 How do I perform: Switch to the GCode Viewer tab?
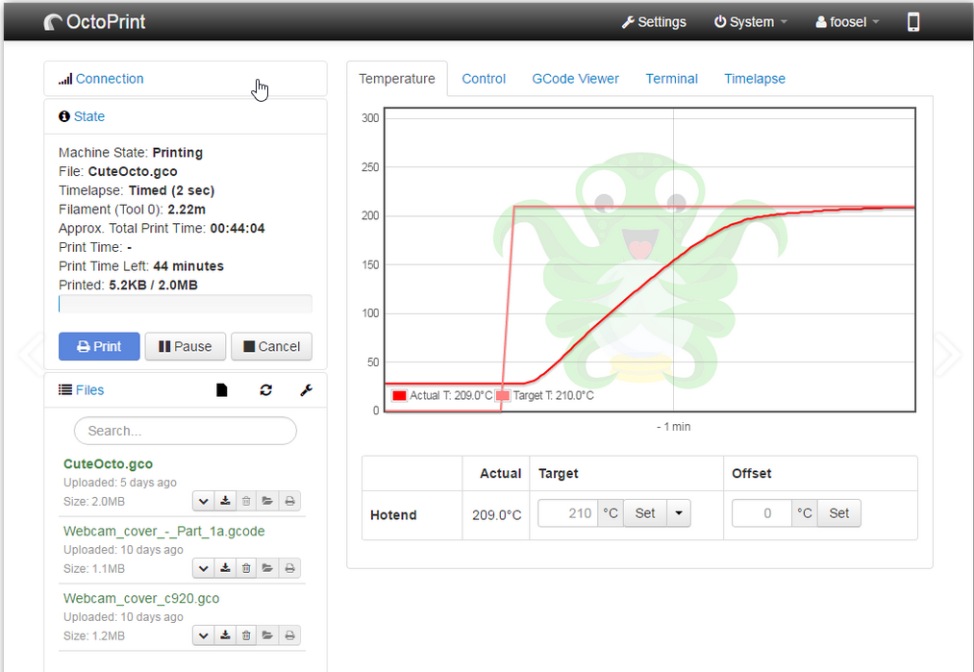(575, 79)
